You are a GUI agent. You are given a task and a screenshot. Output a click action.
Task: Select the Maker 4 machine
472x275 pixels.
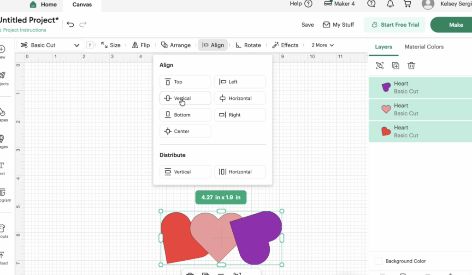pos(339,4)
